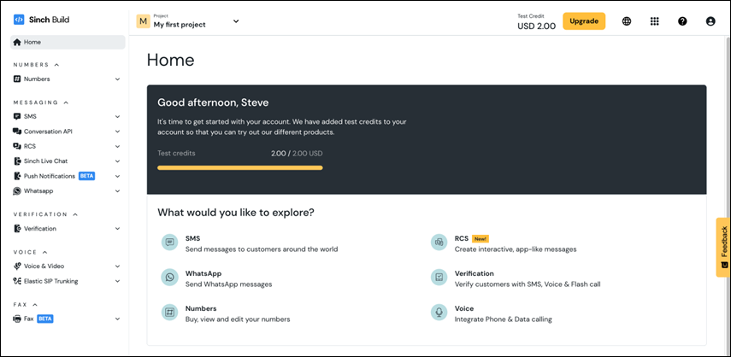Click the test credits progress bar

coord(240,168)
